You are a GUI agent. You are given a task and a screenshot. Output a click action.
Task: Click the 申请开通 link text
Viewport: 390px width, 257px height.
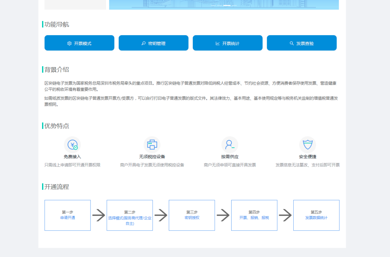68,218
